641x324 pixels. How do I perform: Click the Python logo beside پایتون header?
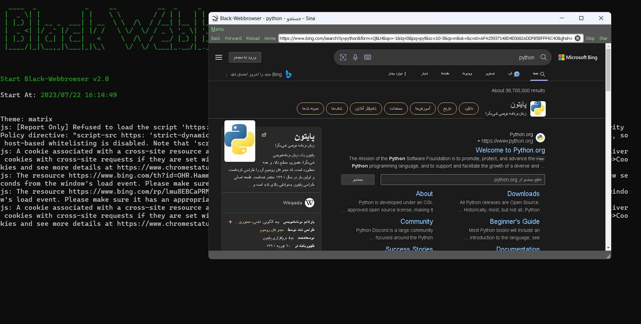(x=538, y=109)
